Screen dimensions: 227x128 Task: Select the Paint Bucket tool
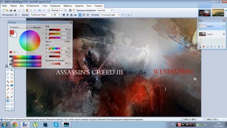[x=8, y=85]
